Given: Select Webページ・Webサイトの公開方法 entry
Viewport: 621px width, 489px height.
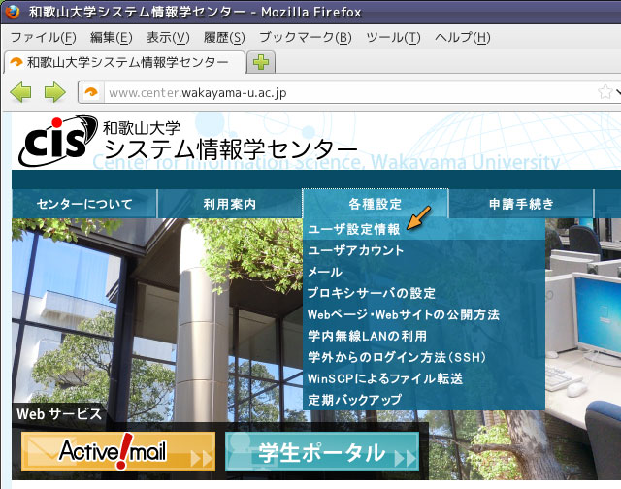Looking at the screenshot, I should click(424, 314).
